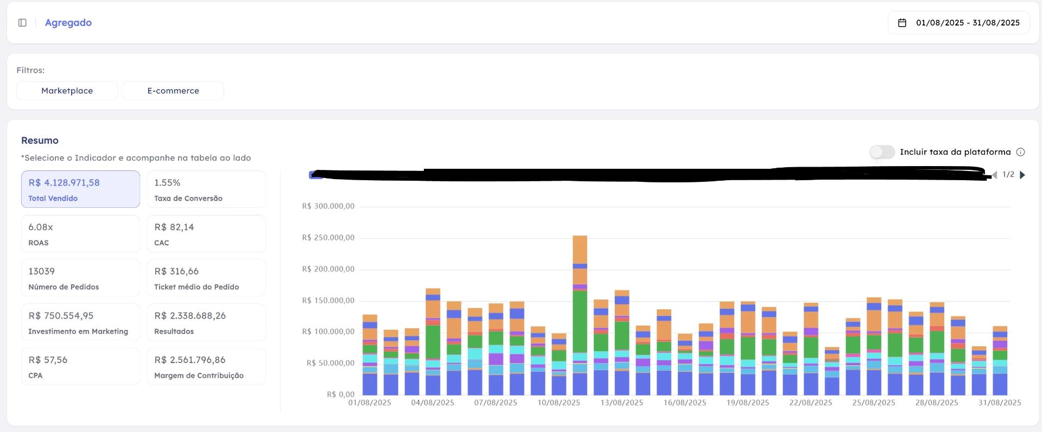Click the R$ 50.000,00 axis label

pyautogui.click(x=331, y=363)
